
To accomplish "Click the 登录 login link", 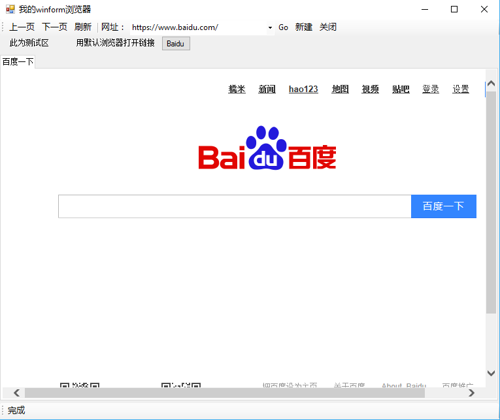I will pos(431,89).
